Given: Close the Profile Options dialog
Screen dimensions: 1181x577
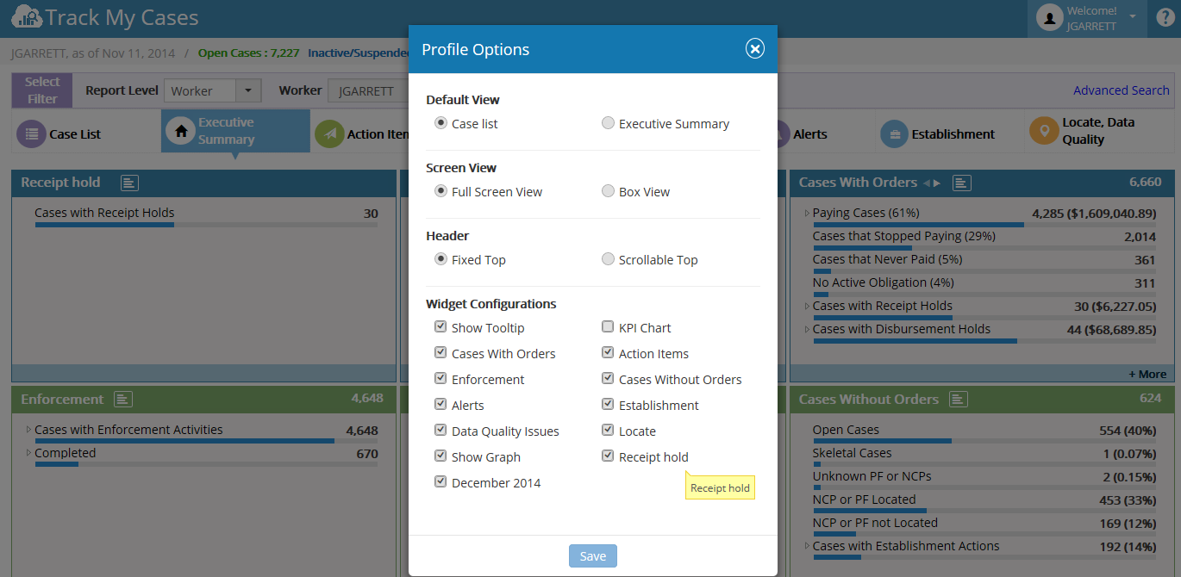Looking at the screenshot, I should pyautogui.click(x=755, y=49).
